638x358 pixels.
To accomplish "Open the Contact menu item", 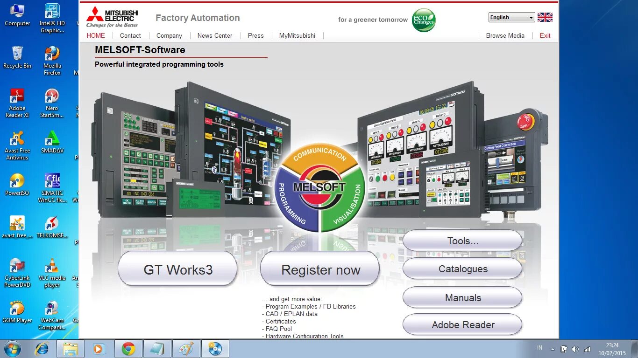I will [x=130, y=35].
